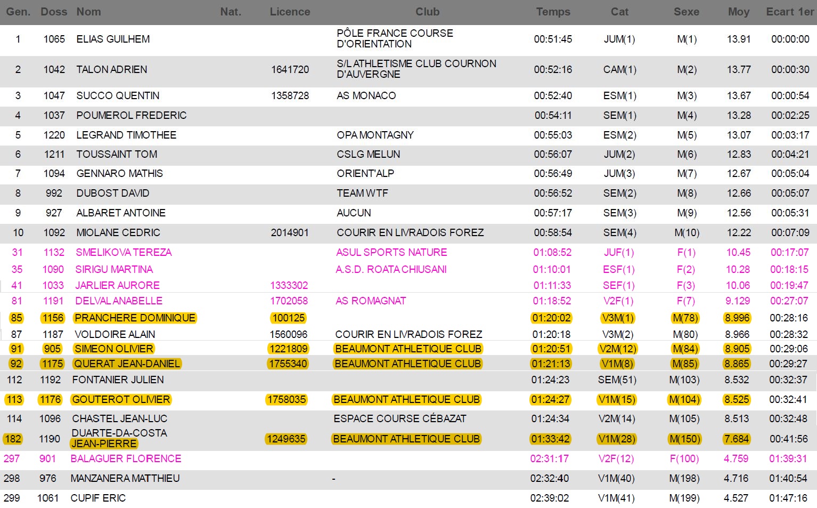Click the ESPACE COURSE CÉBAZAT club cell
The image size is (817, 508).
coord(400,418)
